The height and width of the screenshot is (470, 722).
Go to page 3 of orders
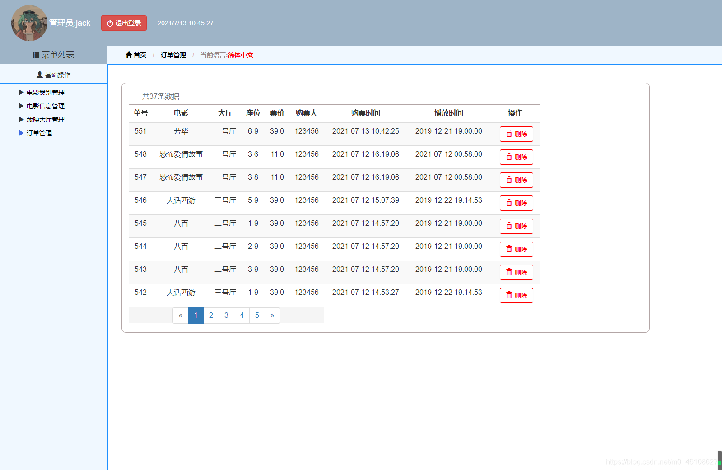coord(226,316)
